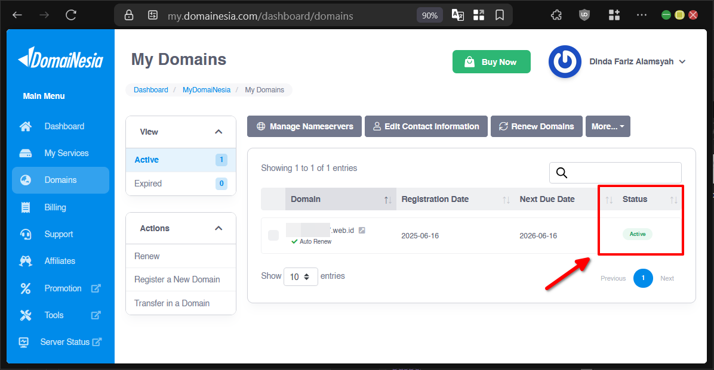Open the browser translate icon
This screenshot has height=370, width=714.
(457, 15)
